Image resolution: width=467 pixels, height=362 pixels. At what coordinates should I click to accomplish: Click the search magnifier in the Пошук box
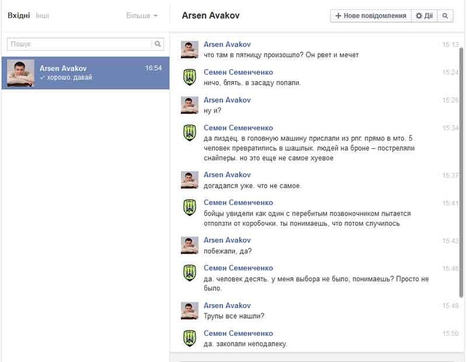[x=158, y=44]
